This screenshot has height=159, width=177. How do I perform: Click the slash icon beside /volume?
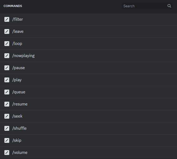click(7, 153)
